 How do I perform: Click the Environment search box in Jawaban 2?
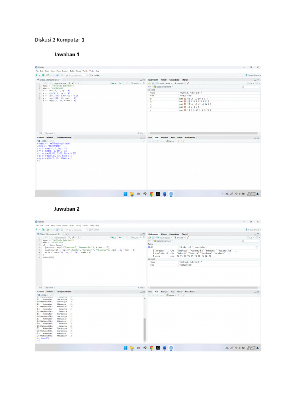[250, 241]
